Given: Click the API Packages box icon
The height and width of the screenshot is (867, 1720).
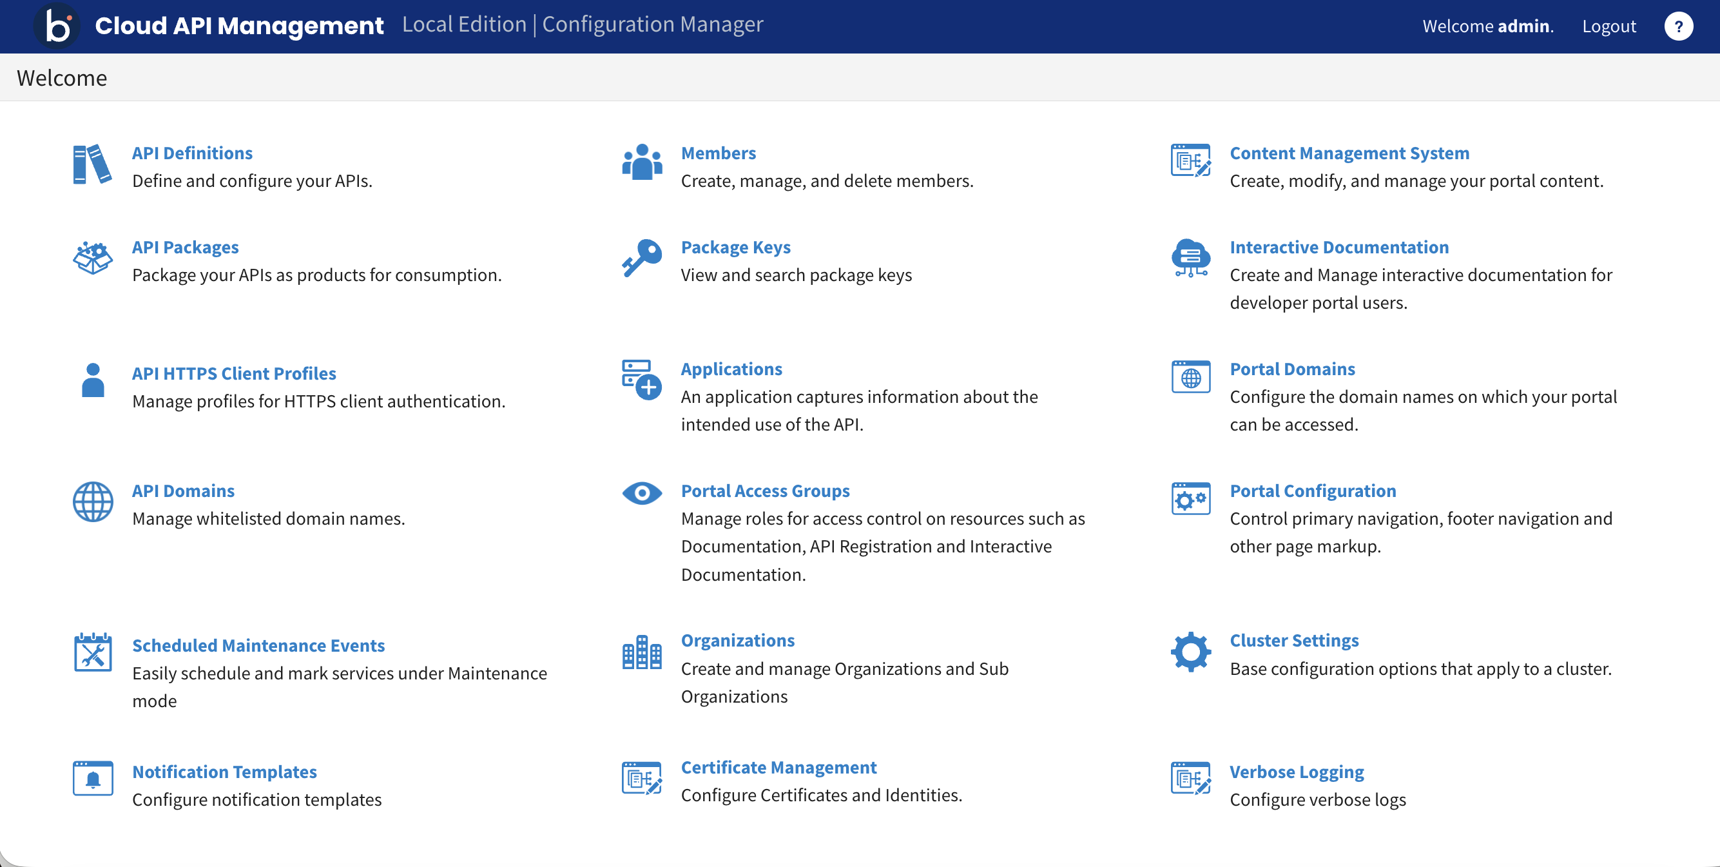Looking at the screenshot, I should click(x=92, y=258).
